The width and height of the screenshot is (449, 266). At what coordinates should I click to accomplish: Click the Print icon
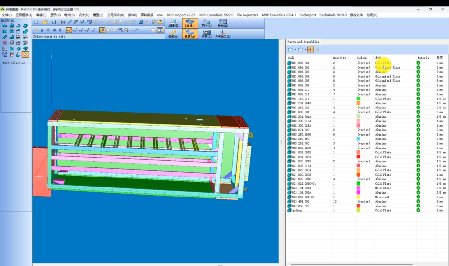[63, 22]
